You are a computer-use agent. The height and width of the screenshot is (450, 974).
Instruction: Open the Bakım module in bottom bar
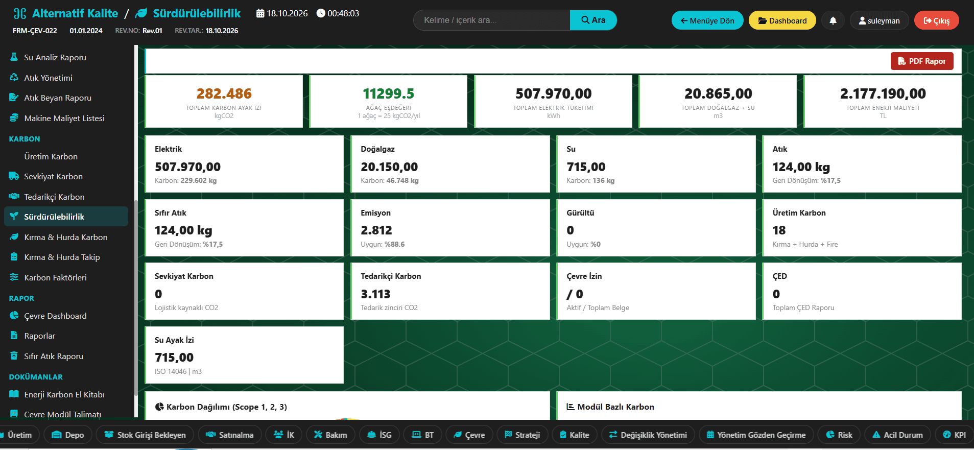tap(330, 435)
